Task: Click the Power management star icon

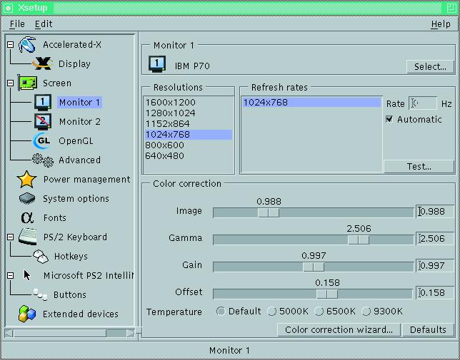Action: click(x=27, y=180)
